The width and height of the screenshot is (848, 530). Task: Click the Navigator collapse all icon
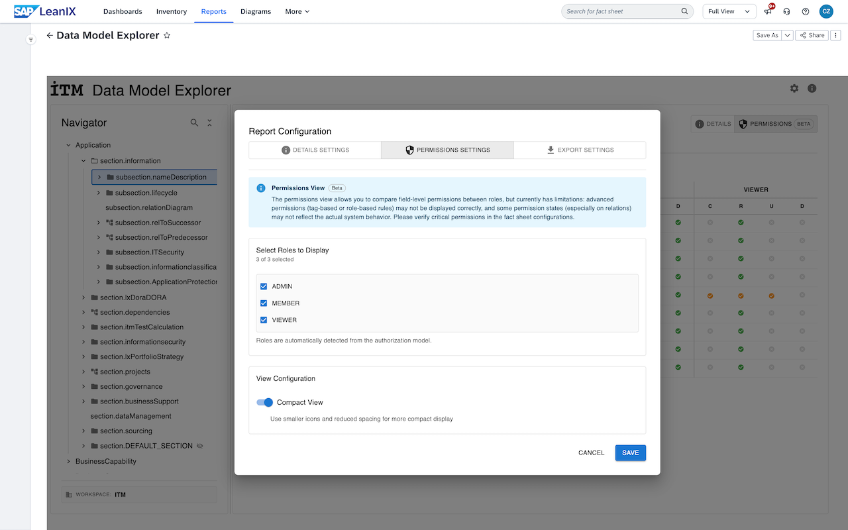pyautogui.click(x=209, y=123)
